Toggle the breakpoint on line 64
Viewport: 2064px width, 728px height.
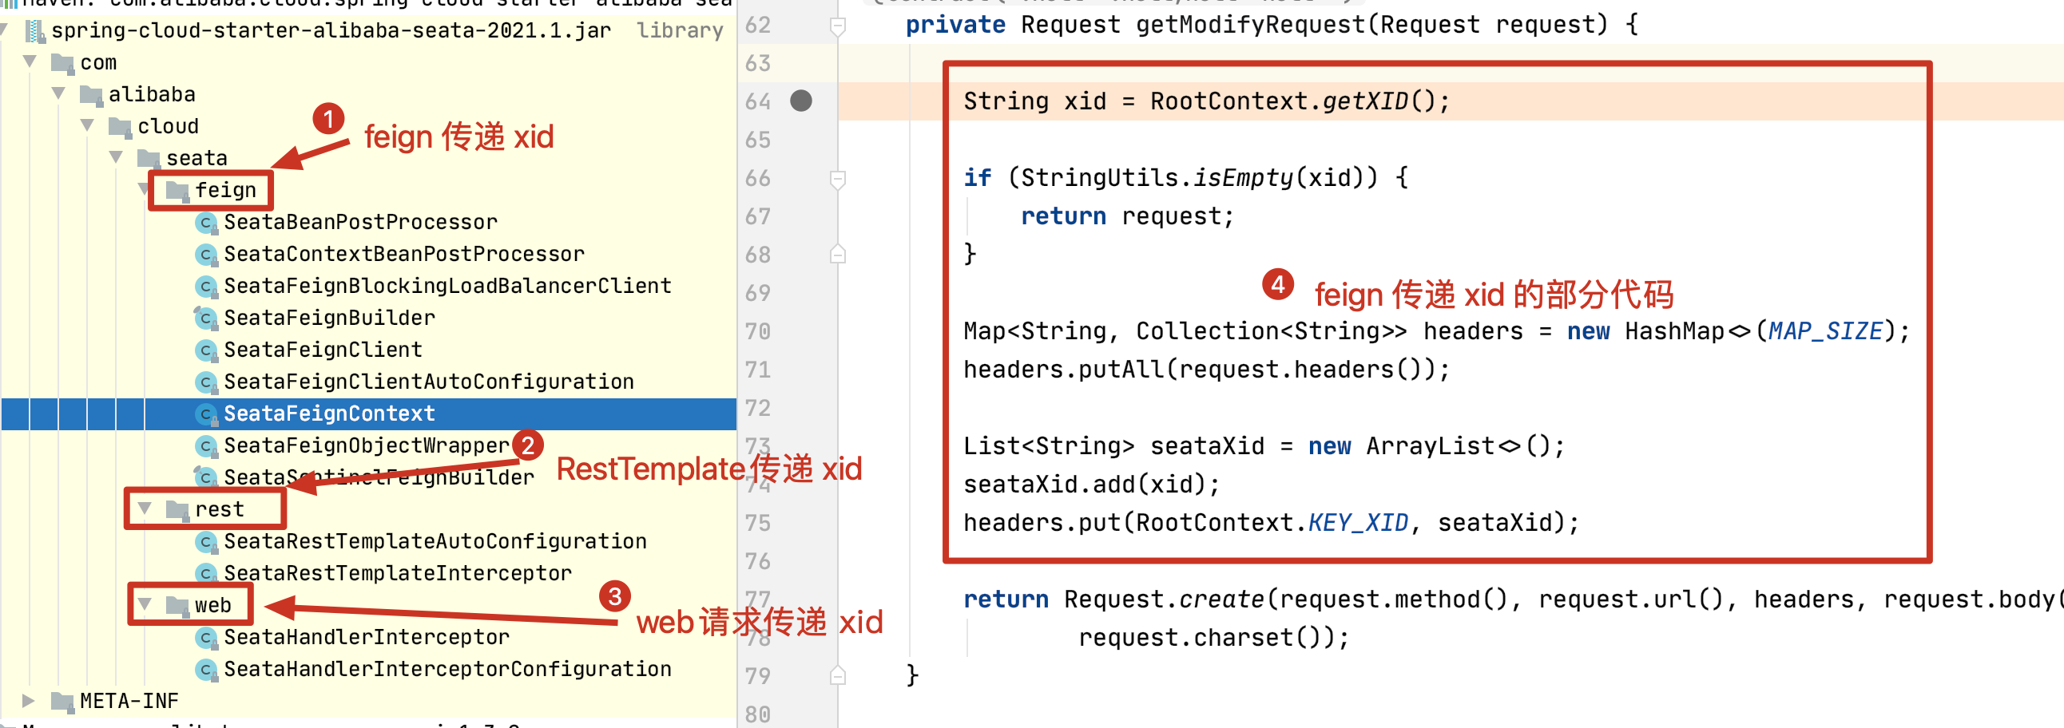[x=800, y=101]
